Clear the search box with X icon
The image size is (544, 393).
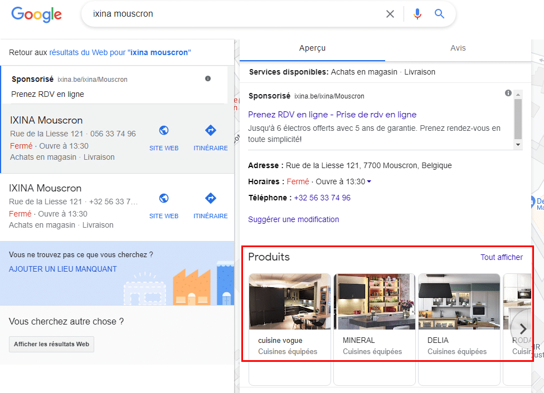[390, 14]
